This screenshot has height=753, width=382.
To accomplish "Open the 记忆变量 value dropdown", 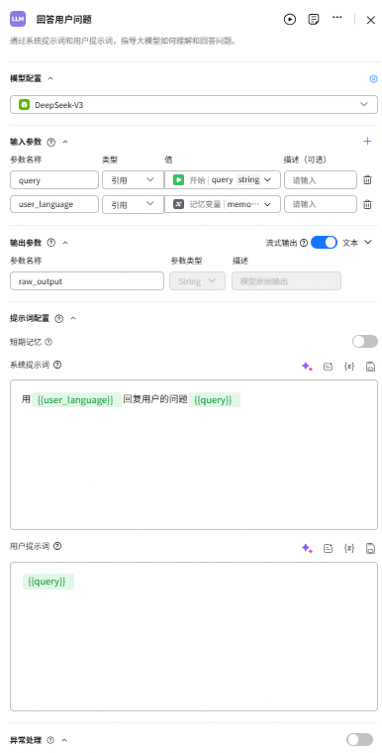I will [223, 204].
